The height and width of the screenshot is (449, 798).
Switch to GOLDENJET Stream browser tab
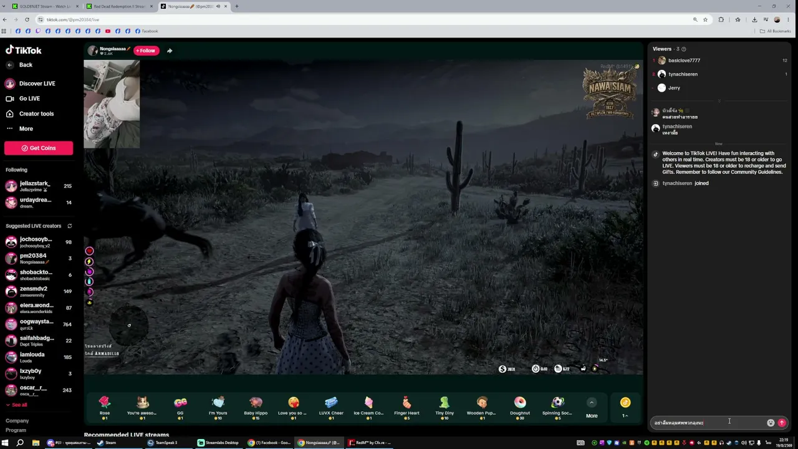click(x=46, y=6)
